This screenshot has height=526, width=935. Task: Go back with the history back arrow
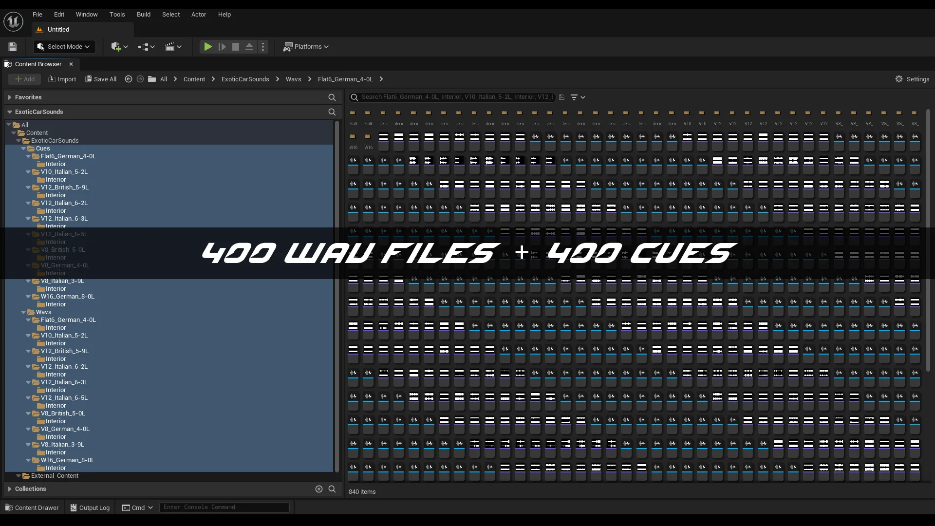[129, 79]
